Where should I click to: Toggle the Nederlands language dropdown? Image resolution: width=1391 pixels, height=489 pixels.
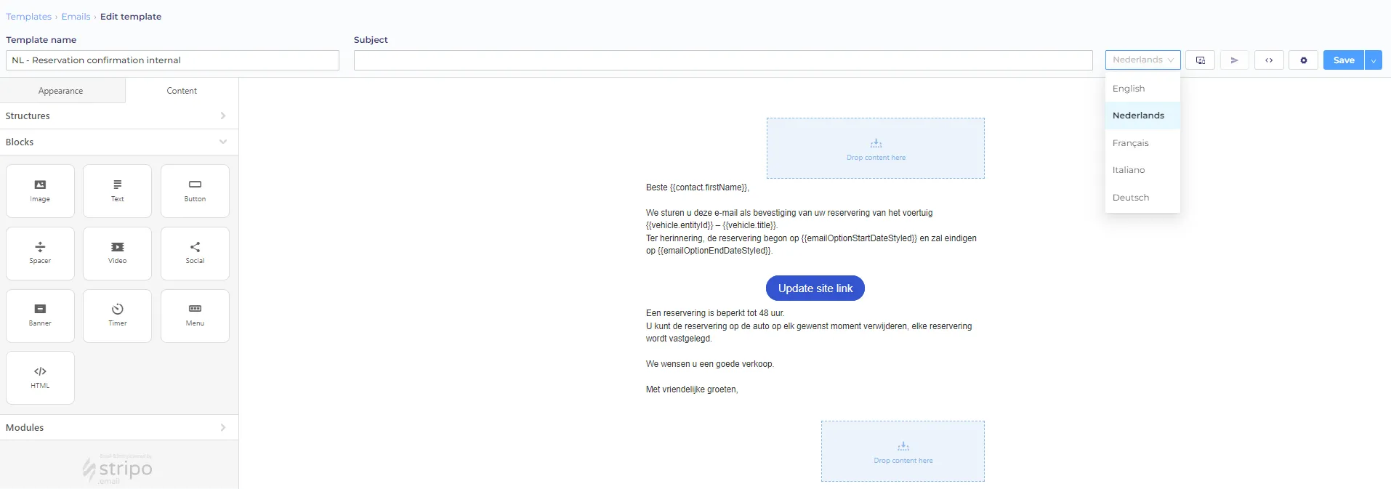click(1142, 60)
